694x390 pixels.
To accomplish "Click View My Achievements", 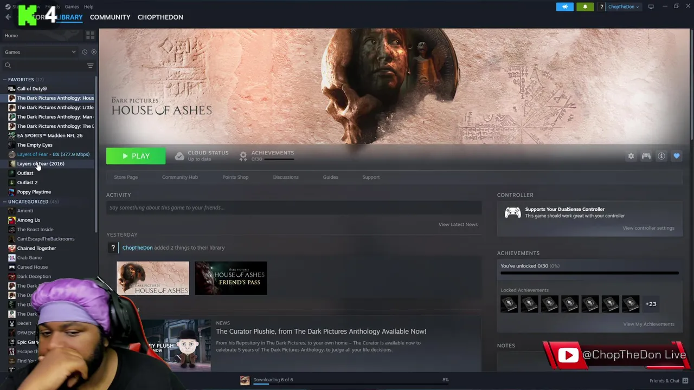I will coord(648,324).
